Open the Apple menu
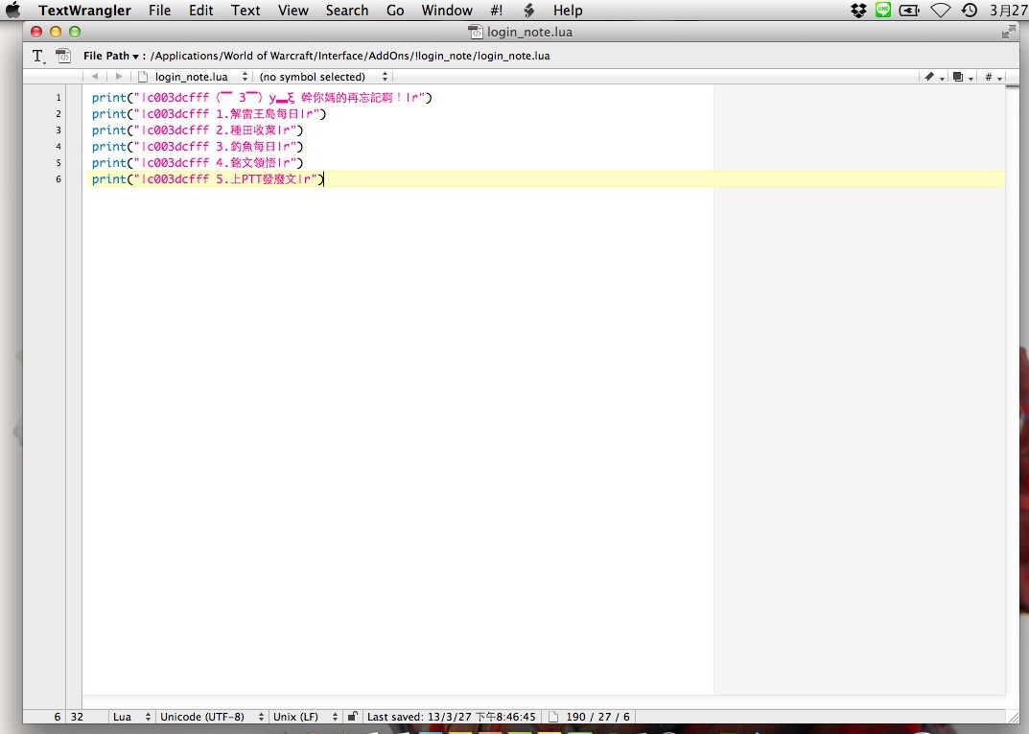The width and height of the screenshot is (1029, 734). (x=12, y=10)
